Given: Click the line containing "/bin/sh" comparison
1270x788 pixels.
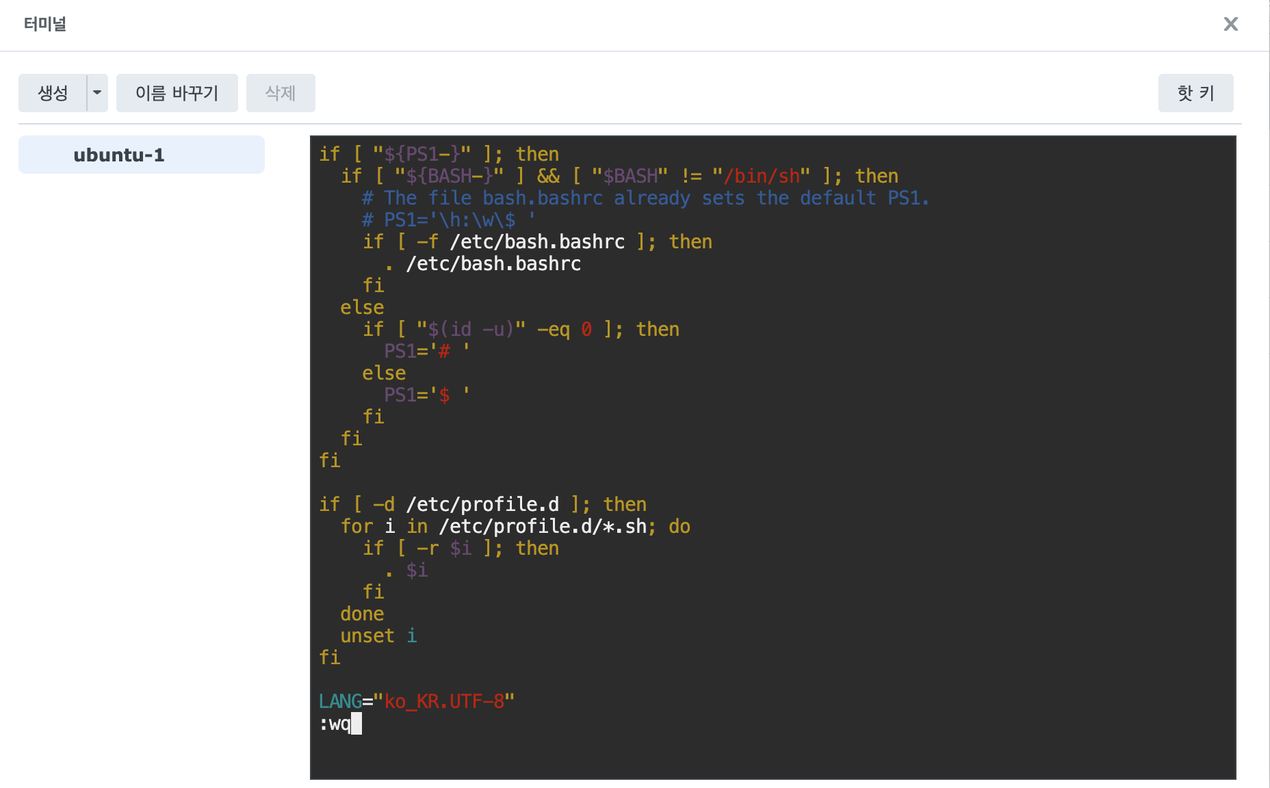Looking at the screenshot, I should [x=619, y=176].
